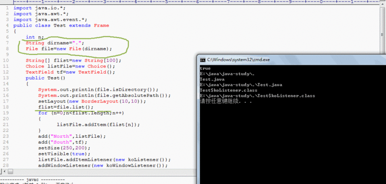Click the listFile.addItem(flist[n]) line

point(98,125)
